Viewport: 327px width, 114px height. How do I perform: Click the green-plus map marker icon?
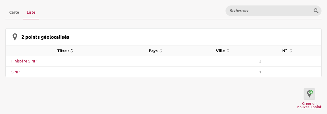(x=309, y=94)
